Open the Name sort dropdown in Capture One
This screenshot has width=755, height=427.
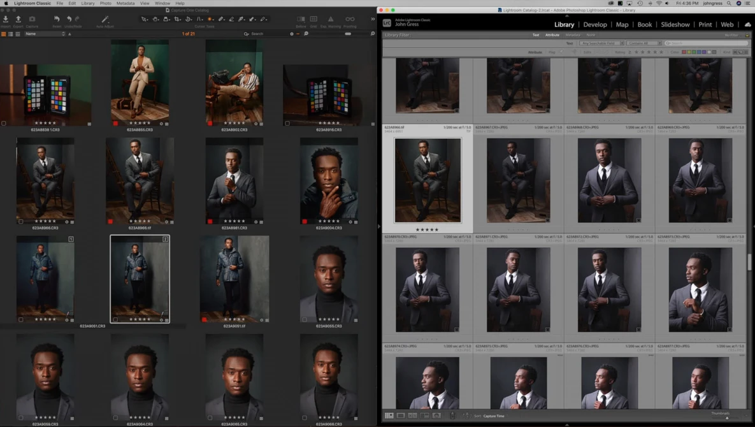pos(45,34)
